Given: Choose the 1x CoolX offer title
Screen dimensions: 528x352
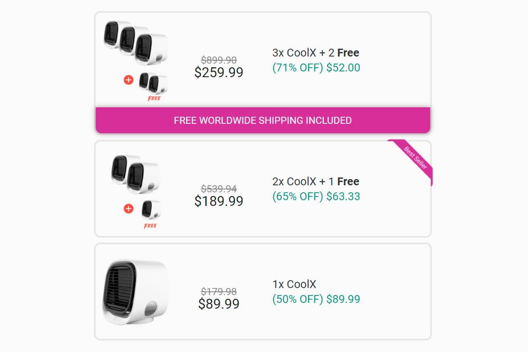Looking at the screenshot, I should pos(294,284).
